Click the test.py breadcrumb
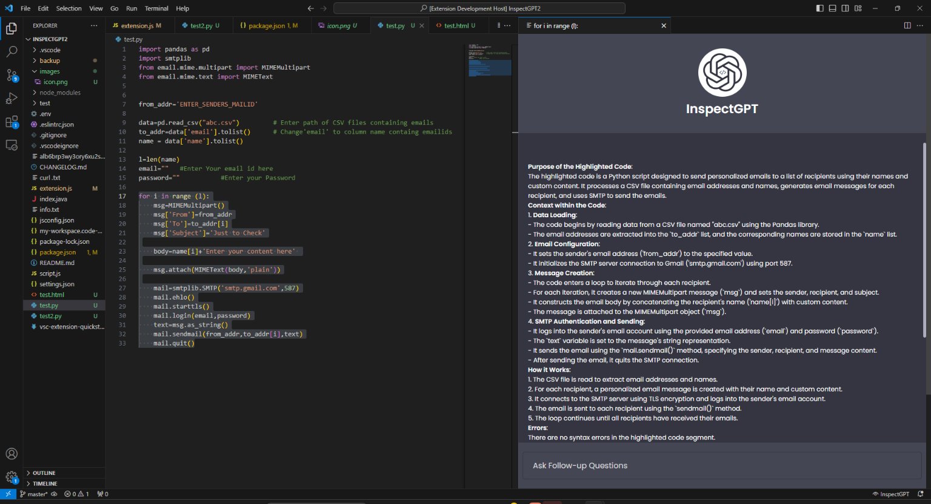This screenshot has width=931, height=504. tap(129, 39)
